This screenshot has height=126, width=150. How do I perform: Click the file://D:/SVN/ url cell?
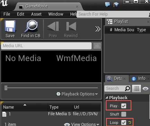(85, 114)
